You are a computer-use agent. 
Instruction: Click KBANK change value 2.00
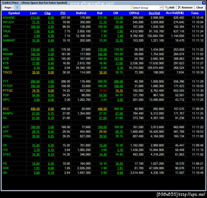click(x=51, y=54)
